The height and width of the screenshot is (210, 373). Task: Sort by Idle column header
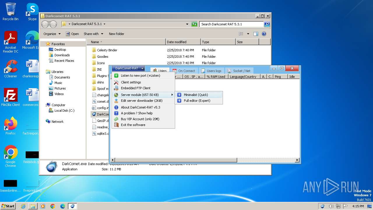pos(294,77)
